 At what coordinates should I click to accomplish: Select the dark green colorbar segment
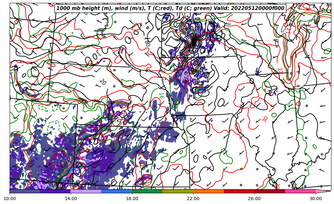coord(147,191)
